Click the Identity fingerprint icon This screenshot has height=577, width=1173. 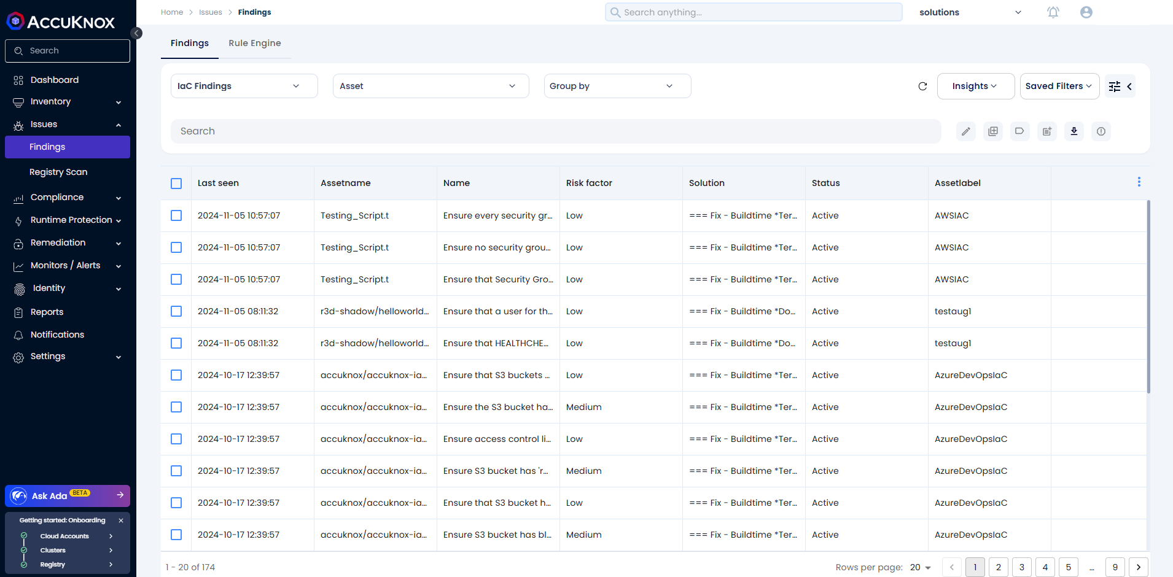[20, 289]
